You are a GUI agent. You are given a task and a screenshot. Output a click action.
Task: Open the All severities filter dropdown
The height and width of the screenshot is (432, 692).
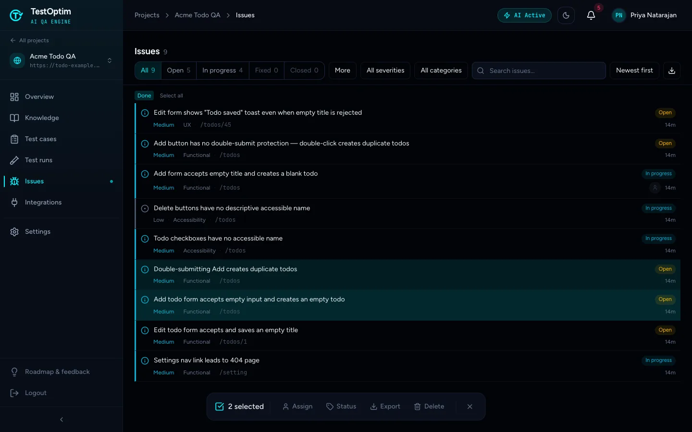(x=385, y=71)
